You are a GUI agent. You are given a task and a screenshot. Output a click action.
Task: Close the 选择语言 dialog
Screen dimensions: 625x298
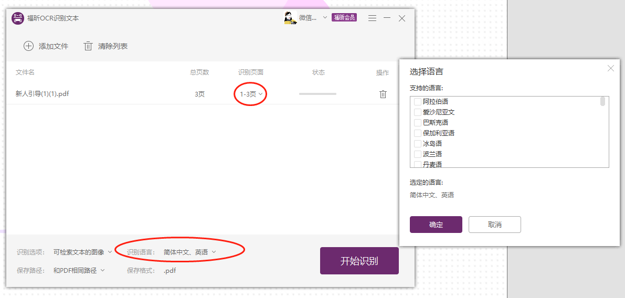point(611,68)
